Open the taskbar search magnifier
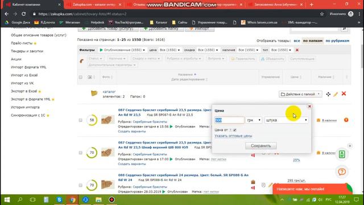Viewport: 364px width, 205px height. click(20, 200)
